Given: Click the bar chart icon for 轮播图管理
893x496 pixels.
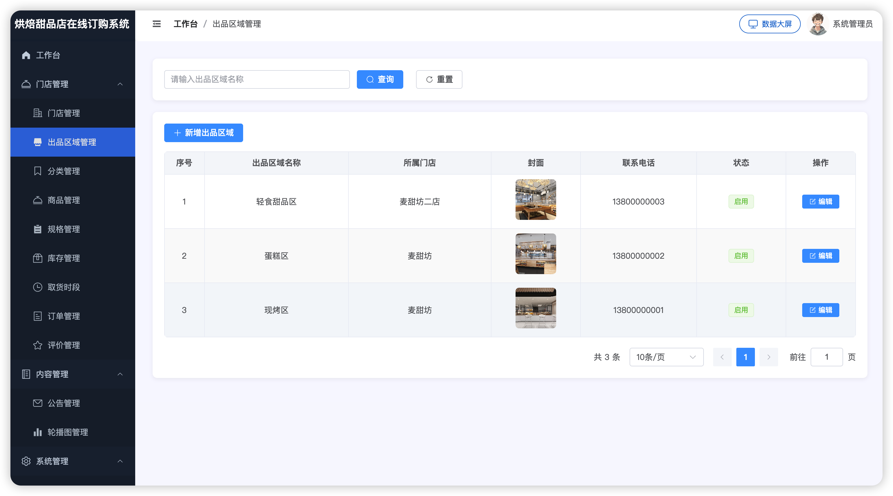Looking at the screenshot, I should (x=37, y=432).
